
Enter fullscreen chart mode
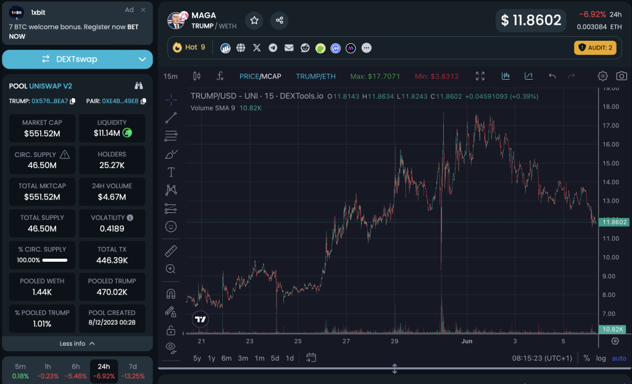point(480,76)
